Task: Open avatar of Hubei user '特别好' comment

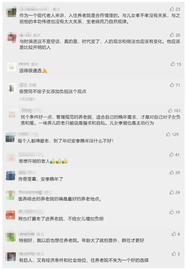Action: 11,237
